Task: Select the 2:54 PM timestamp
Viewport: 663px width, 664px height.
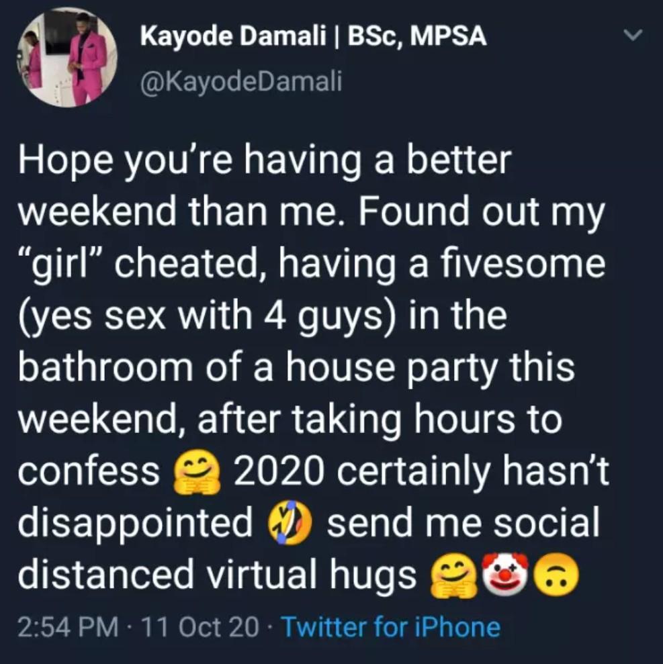Action: point(69,626)
